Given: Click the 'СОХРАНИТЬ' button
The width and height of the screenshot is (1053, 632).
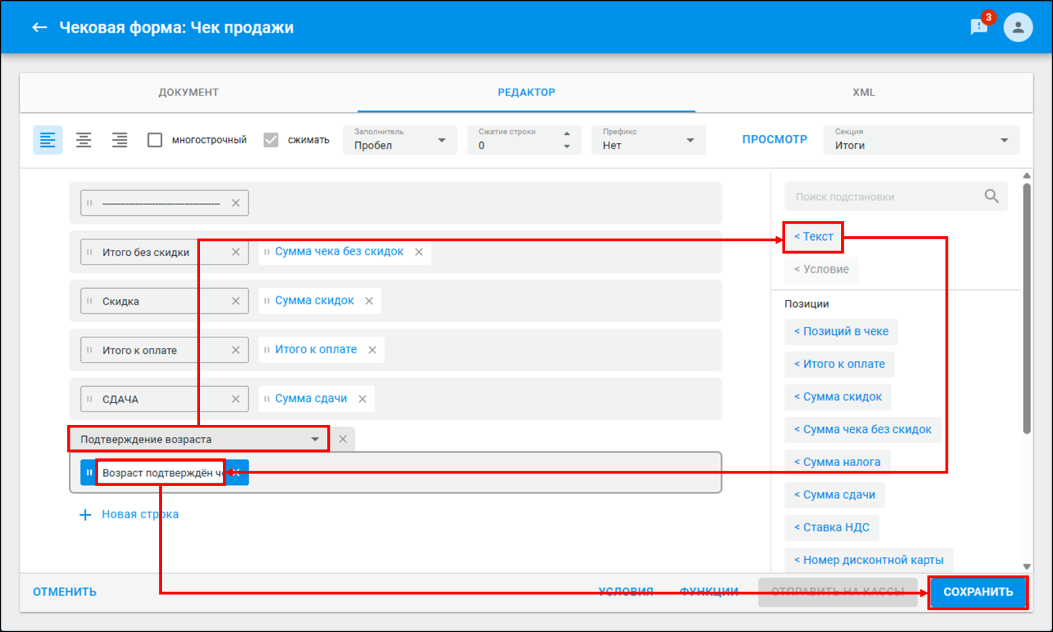Looking at the screenshot, I should 978,592.
